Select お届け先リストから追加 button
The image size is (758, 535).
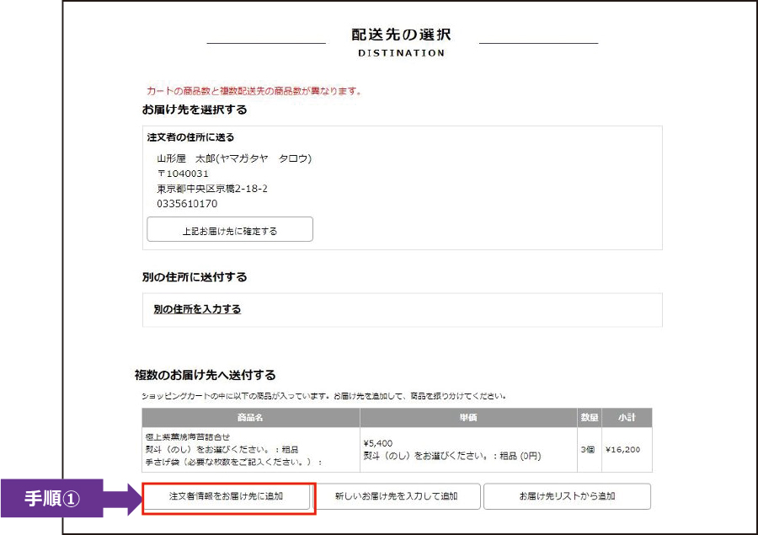(567, 496)
